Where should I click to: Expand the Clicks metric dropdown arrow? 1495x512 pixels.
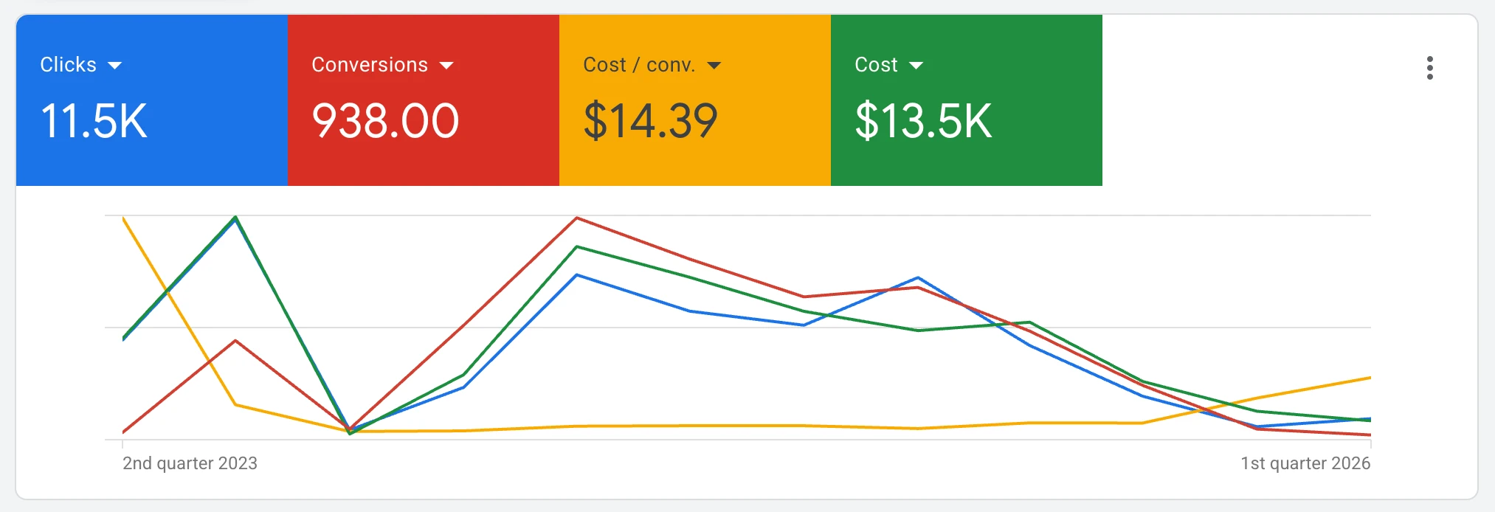coord(114,66)
